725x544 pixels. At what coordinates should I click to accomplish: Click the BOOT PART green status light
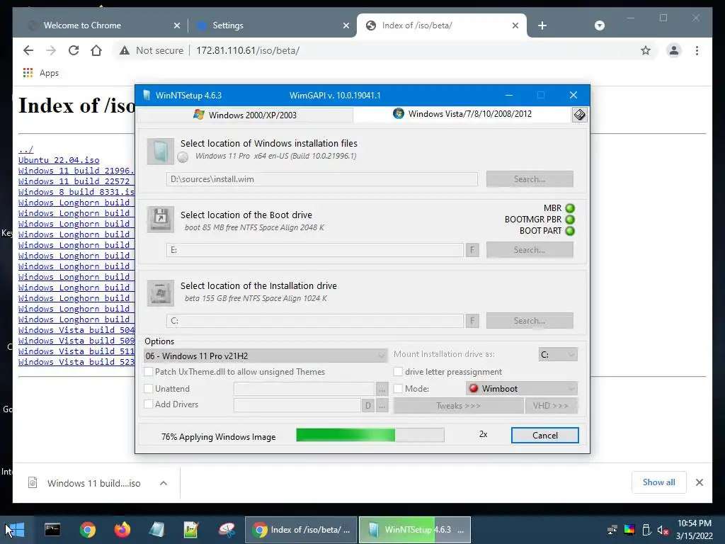570,231
